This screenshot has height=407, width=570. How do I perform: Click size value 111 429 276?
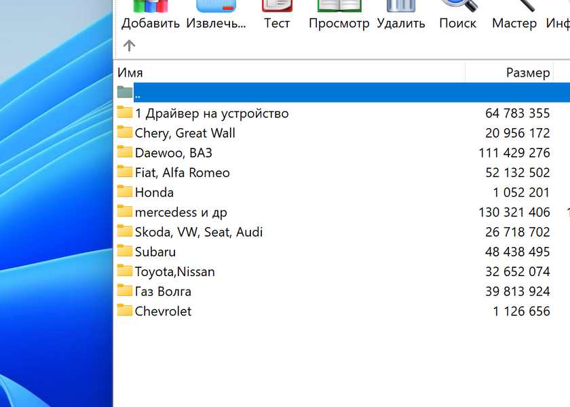pyautogui.click(x=514, y=153)
